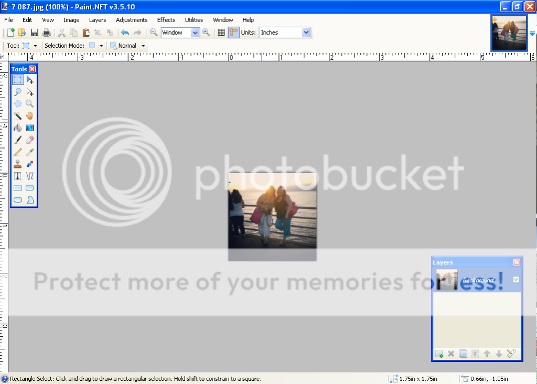Close the Tools panel

click(x=32, y=69)
